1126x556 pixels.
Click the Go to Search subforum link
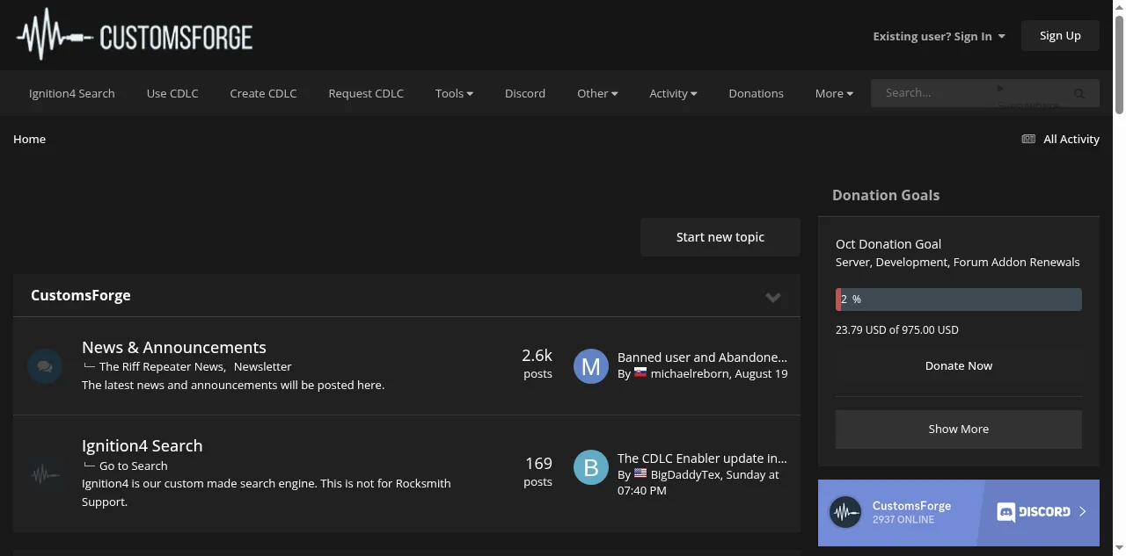(x=133, y=466)
